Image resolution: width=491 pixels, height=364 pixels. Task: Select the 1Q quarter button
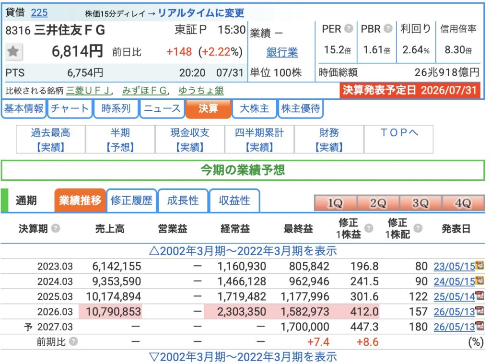coord(335,203)
